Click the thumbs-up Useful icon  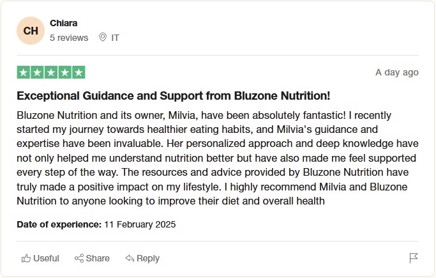(x=26, y=258)
